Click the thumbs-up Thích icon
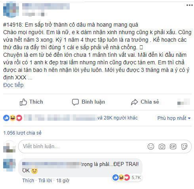This screenshot has width=194, height=189. tap(23, 102)
